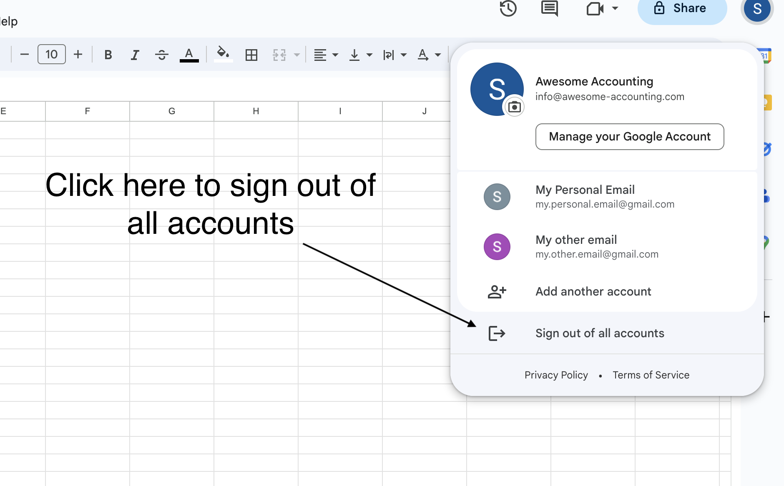
Task: Open the borders tool
Action: pos(251,55)
